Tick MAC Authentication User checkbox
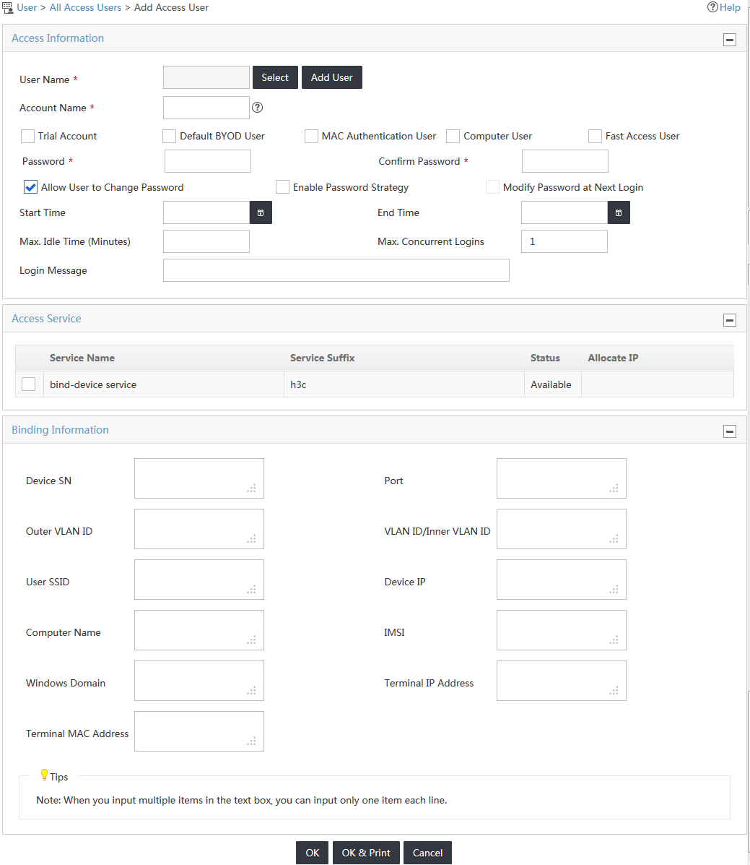Screen dimensions: 750x865 [311, 137]
